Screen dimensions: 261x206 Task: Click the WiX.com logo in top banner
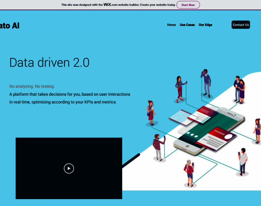[110, 4]
